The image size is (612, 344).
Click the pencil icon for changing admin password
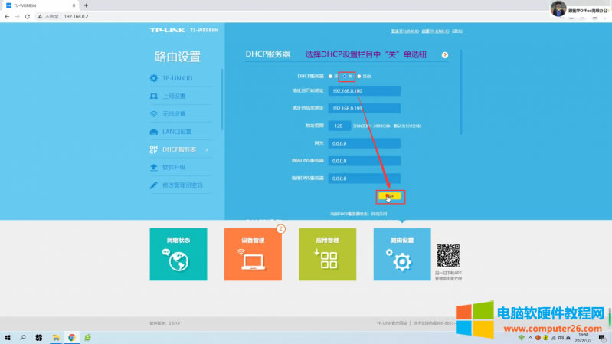154,185
